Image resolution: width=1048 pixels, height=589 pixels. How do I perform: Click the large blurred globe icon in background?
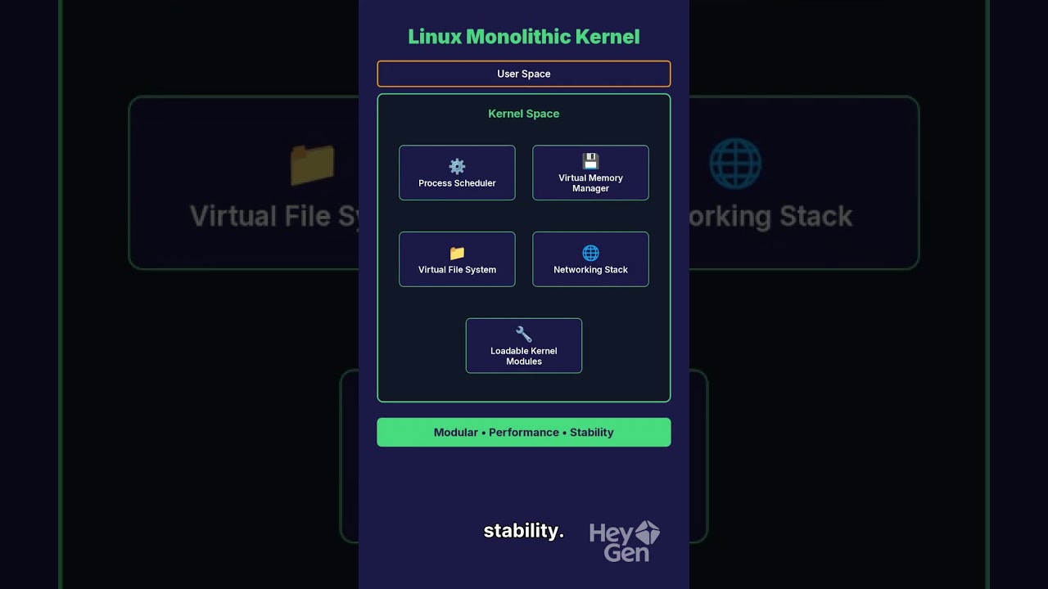[735, 164]
